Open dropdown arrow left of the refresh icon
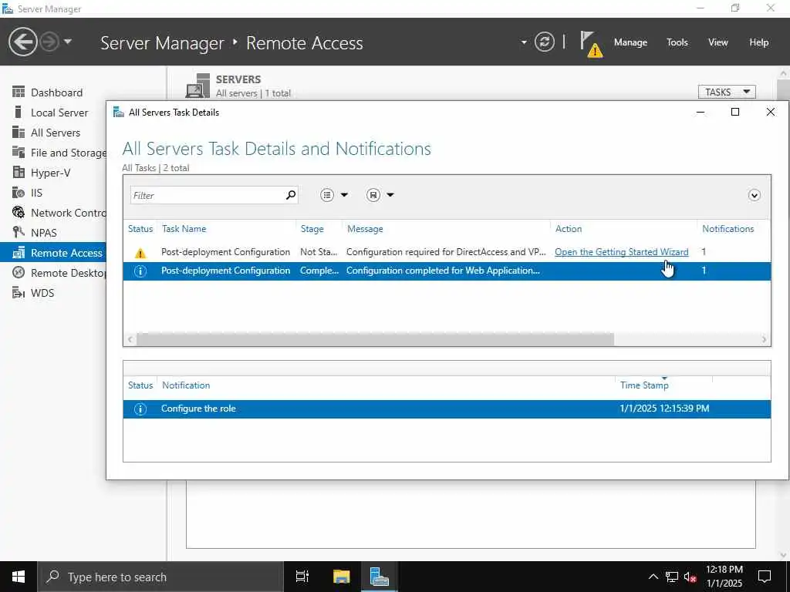The width and height of the screenshot is (790, 592). point(524,42)
